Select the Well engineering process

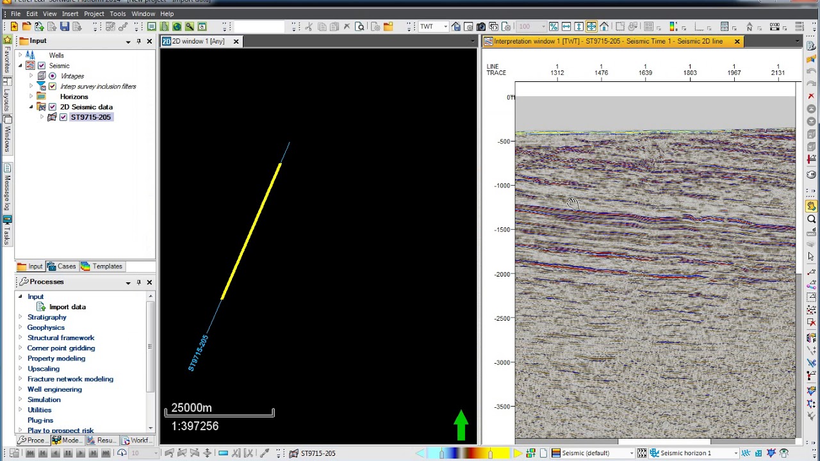click(54, 389)
